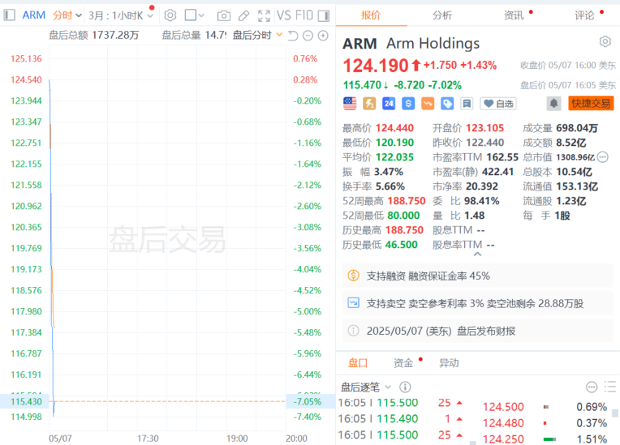620x445 pixels.
Task: Click the 24-hour trading badge icon
Action: [389, 104]
